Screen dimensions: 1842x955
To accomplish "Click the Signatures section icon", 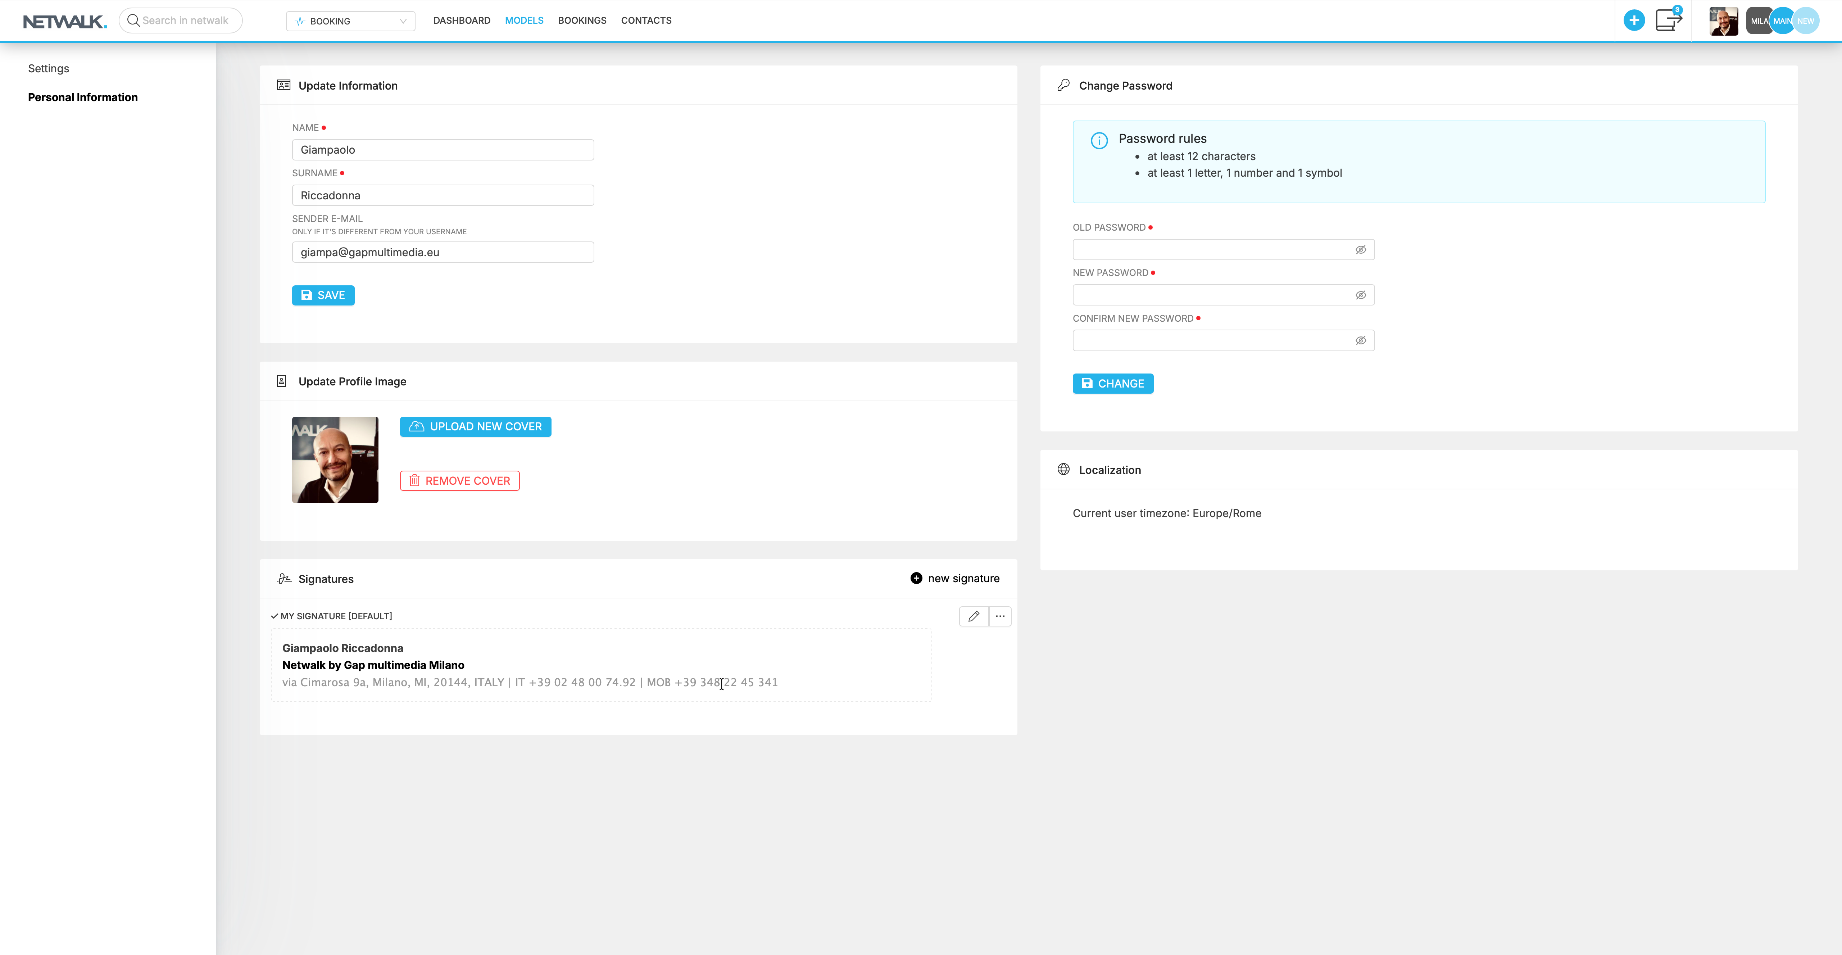I will 284,579.
